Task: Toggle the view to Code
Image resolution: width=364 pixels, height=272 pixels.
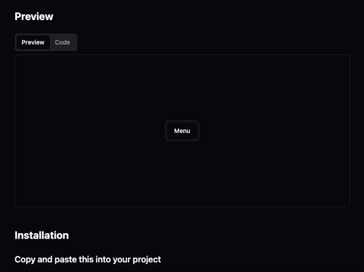Action: coord(62,42)
